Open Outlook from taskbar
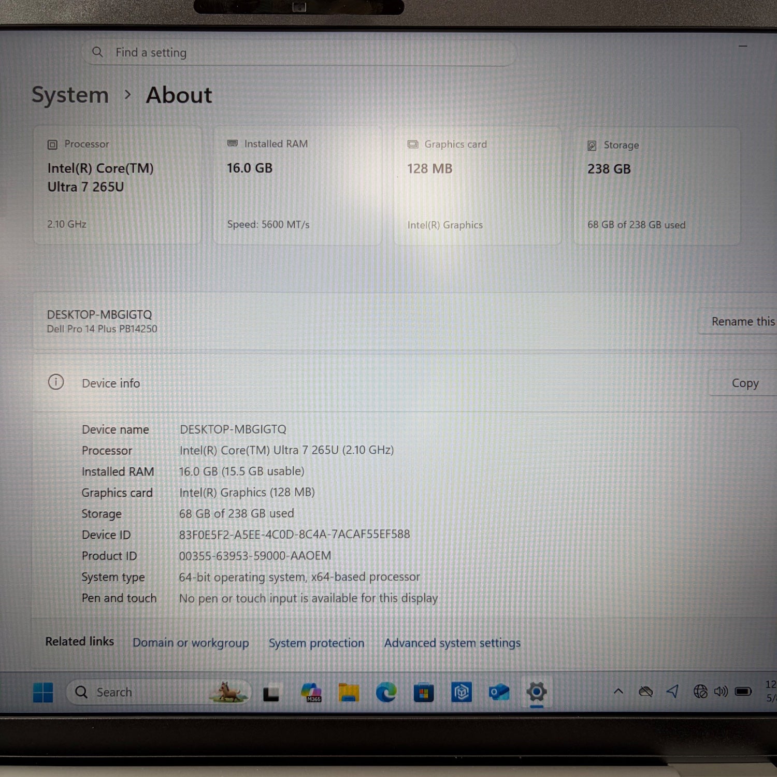Screen dimensions: 777x777 (x=499, y=692)
